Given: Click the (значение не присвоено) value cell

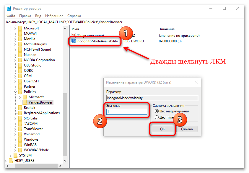Looking at the screenshot, I should tap(179, 36).
